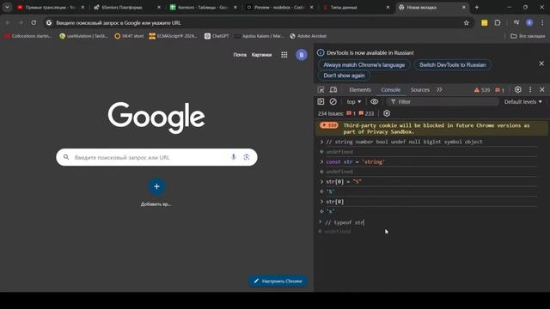This screenshot has height=309, width=550.
Task: Search by image with Lens icon
Action: [247, 157]
